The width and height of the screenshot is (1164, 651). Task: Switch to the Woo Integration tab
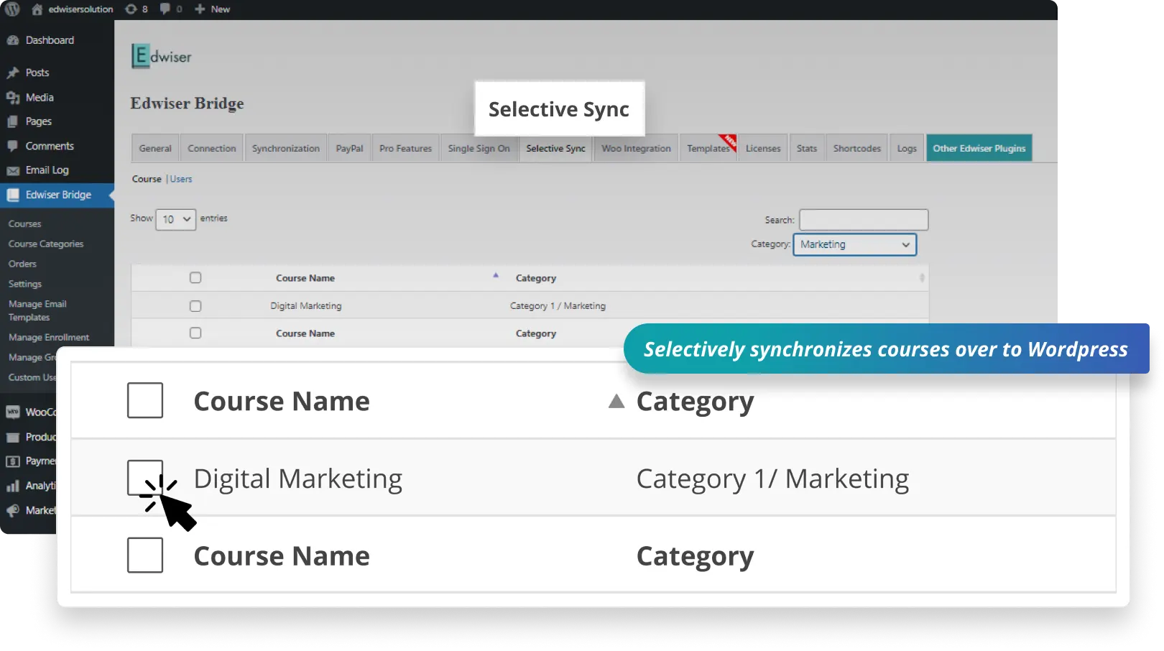[635, 148]
